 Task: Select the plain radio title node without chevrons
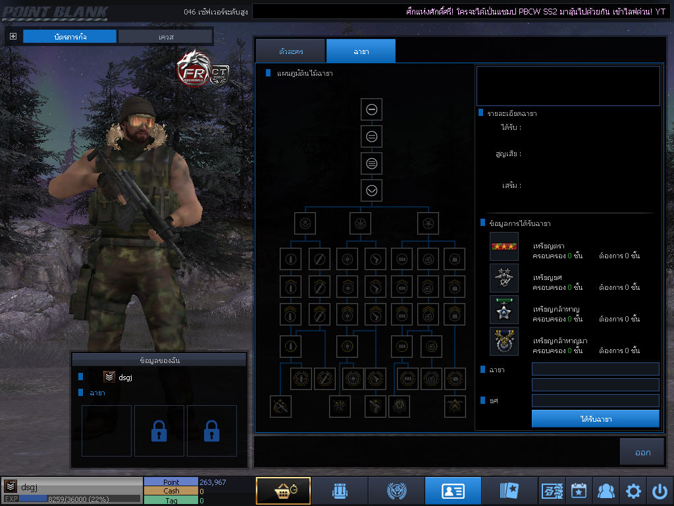click(428, 259)
